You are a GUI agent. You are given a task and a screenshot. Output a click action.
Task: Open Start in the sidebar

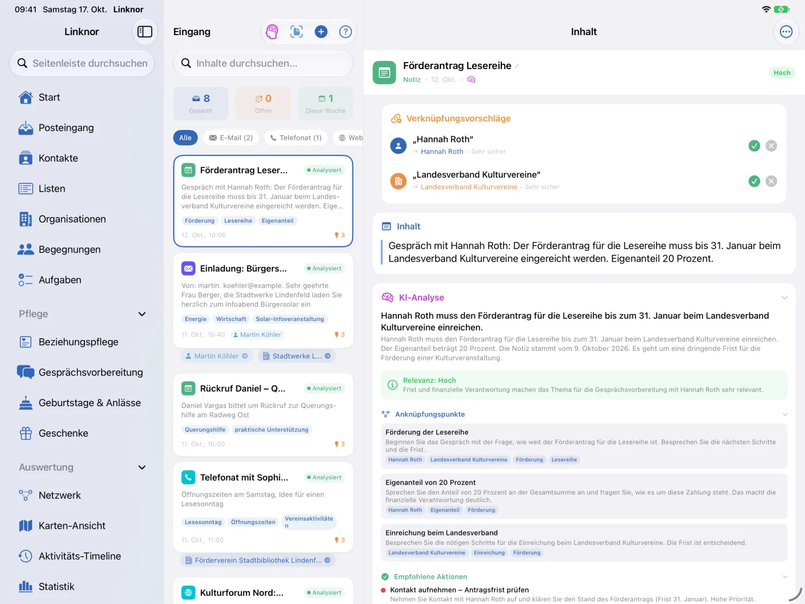click(82, 97)
